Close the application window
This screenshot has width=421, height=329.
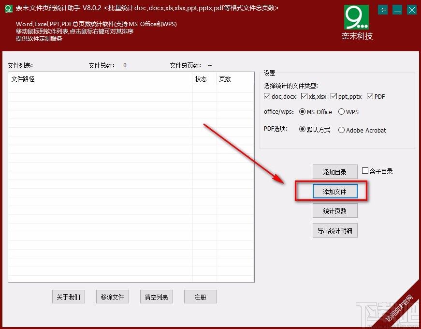412,10
